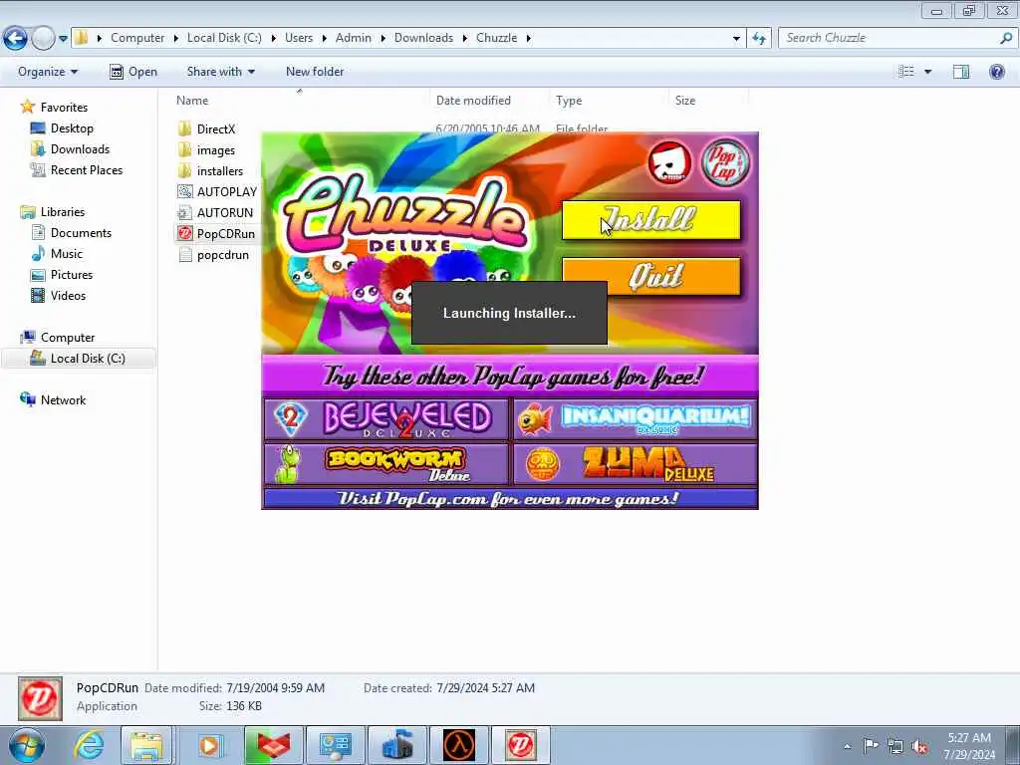Click the Half-Life lambda taskbar icon

(459, 745)
